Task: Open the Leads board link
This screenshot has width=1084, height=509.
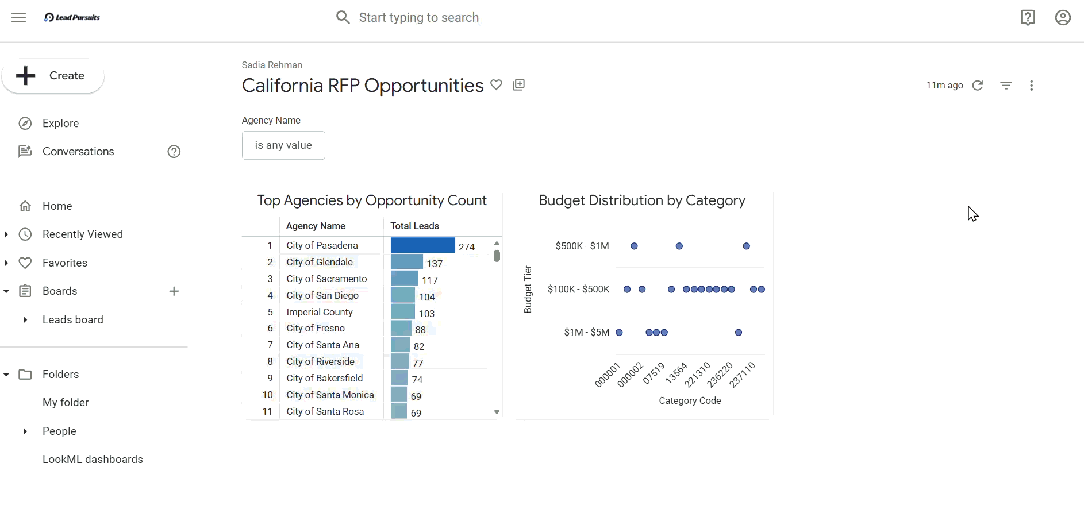Action: tap(73, 320)
